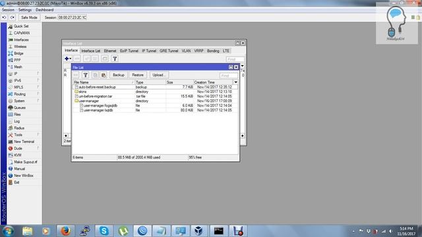Generate Make Supout.rif file
Image resolution: width=422 pixels, height=237 pixels.
coord(25,162)
